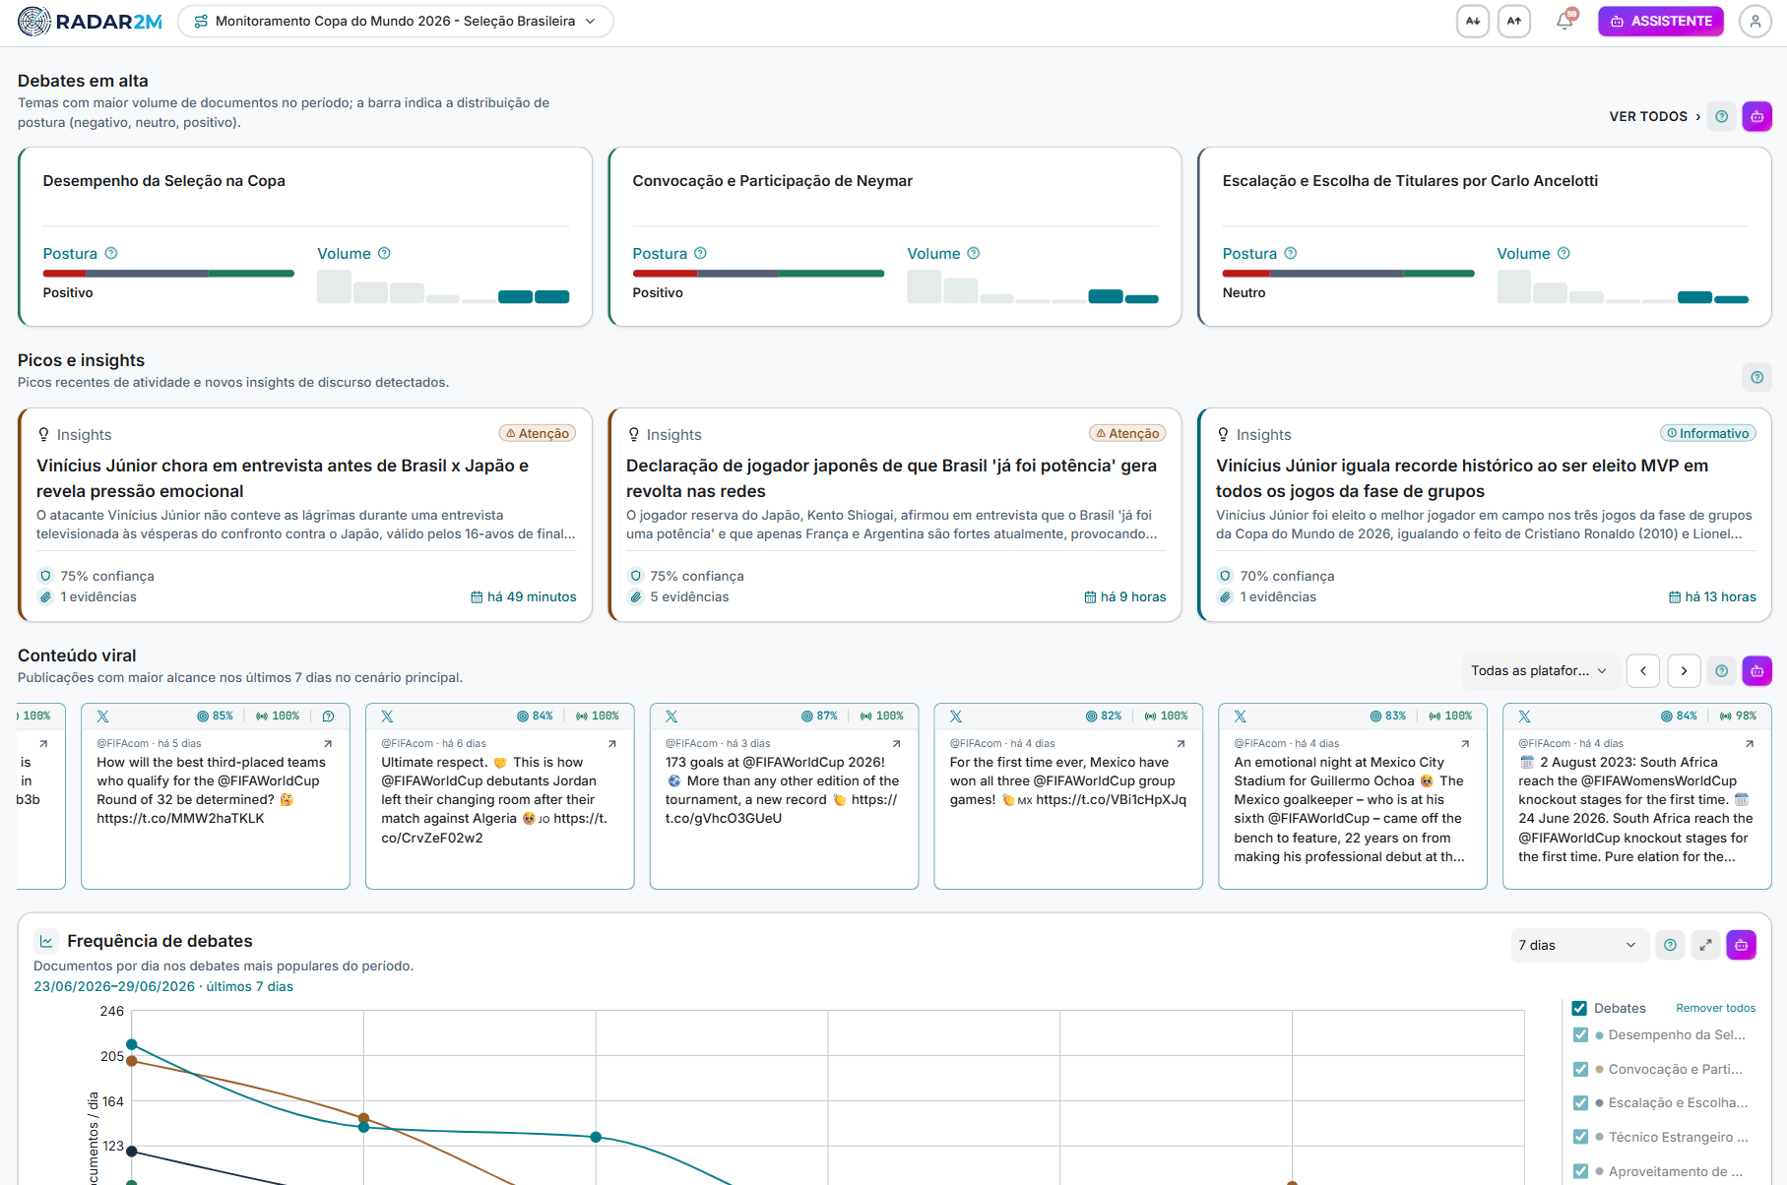The width and height of the screenshot is (1787, 1185).
Task: Open 7 dias period dropdown
Action: [1578, 945]
